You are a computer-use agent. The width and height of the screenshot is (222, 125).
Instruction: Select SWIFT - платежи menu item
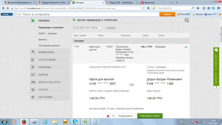(48, 33)
